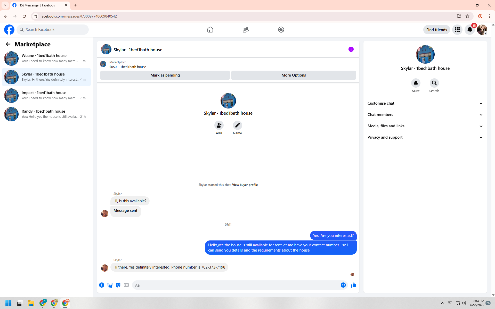
Task: Click the 'Hi, is this available?' message
Action: point(130,201)
